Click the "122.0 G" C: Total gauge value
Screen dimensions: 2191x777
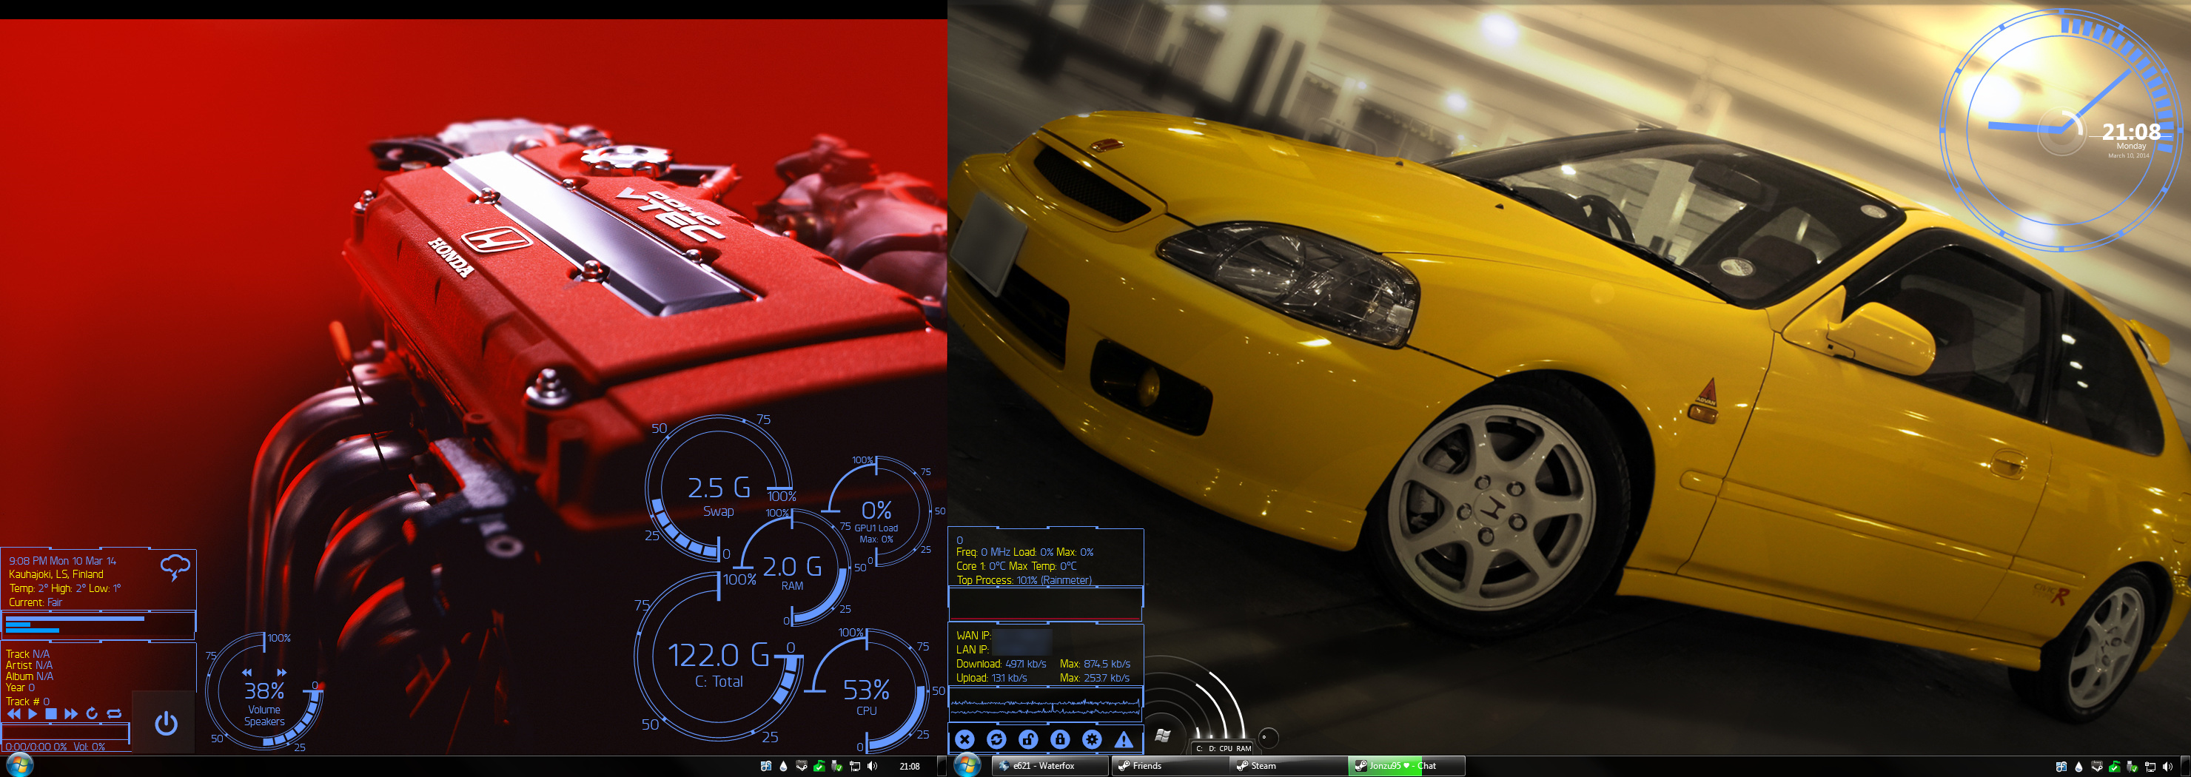click(719, 655)
